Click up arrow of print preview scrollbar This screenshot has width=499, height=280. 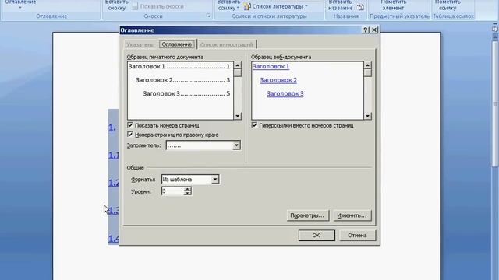(x=237, y=65)
